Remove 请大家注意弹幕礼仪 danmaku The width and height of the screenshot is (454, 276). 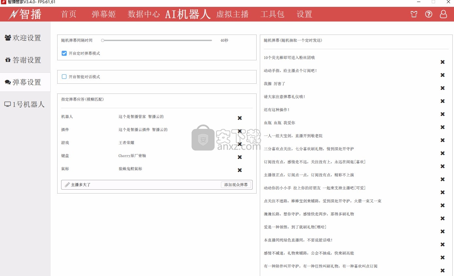click(x=443, y=101)
